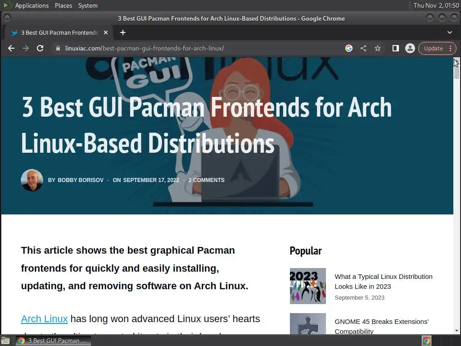461x346 pixels.
Task: Reload the current page
Action: (x=40, y=48)
